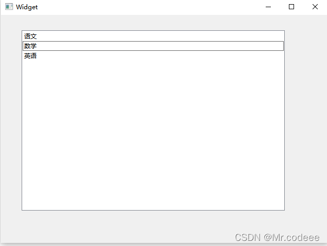Click the 英 character in the 英语 row
Image resolution: width=327 pixels, height=246 pixels.
[27, 56]
